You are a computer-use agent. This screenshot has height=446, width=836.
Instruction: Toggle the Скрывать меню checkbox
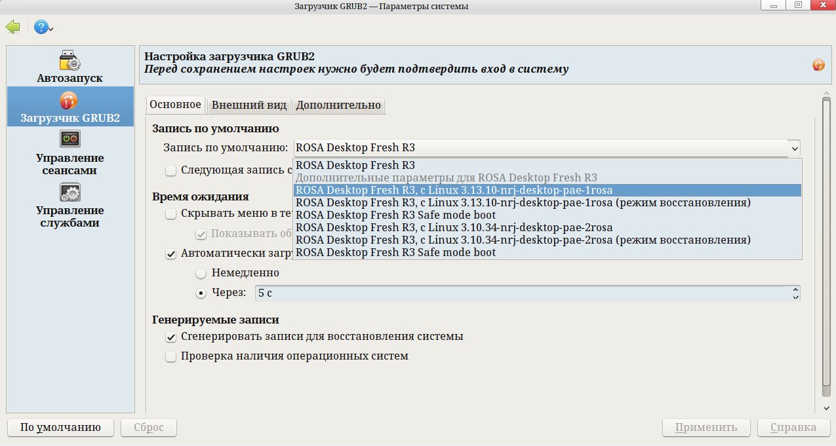pos(170,214)
